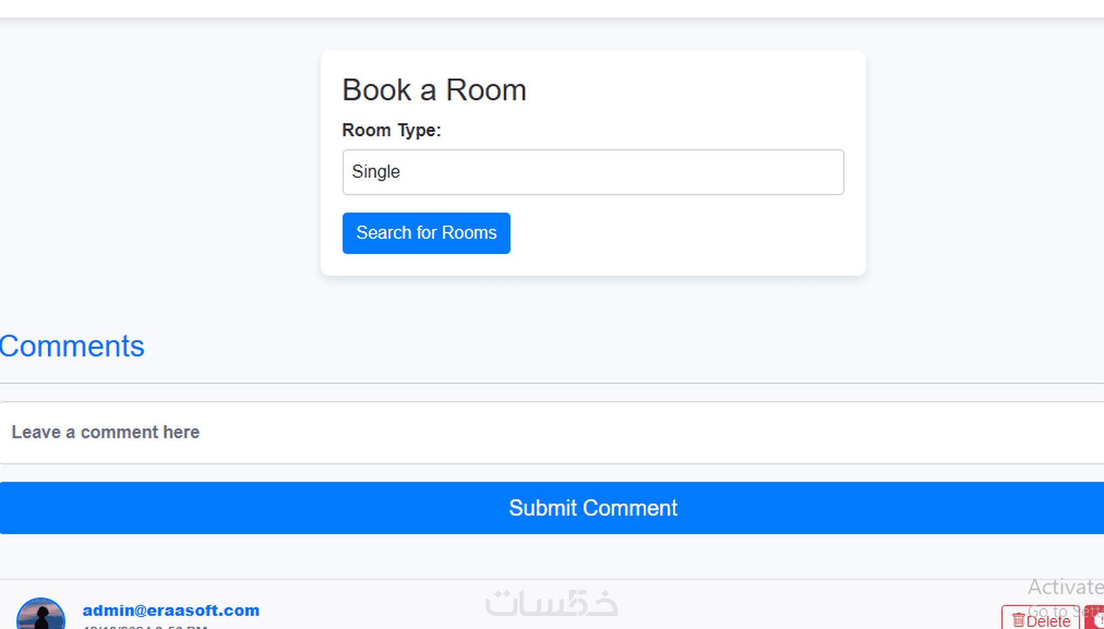The width and height of the screenshot is (1104, 629).
Task: Click the red alert icon beside Delete
Action: [1096, 619]
